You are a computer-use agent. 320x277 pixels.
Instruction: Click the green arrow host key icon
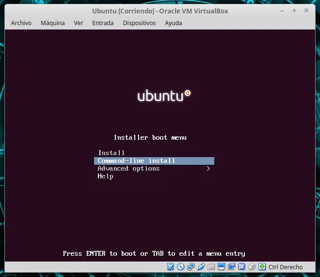(262, 267)
